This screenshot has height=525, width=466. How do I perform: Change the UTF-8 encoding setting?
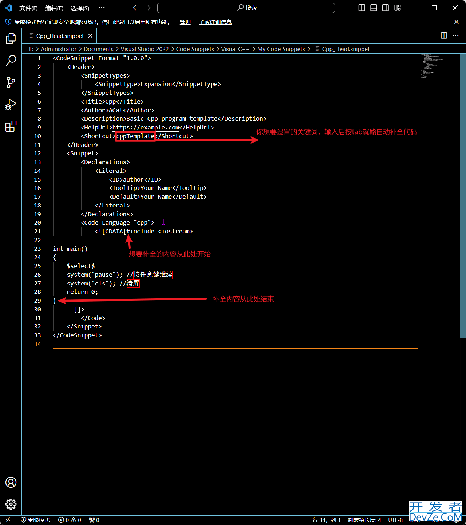click(395, 520)
